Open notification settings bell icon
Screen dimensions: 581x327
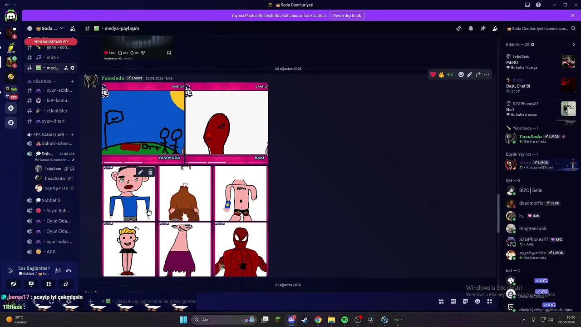[x=471, y=28]
